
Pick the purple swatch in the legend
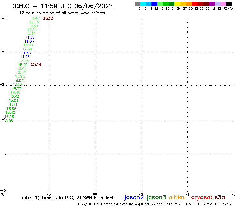212,4
